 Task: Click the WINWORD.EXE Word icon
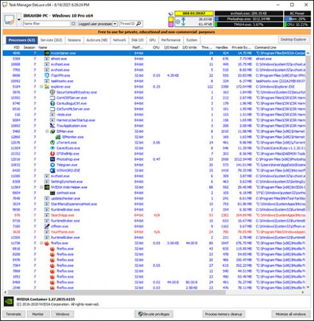[52, 170]
